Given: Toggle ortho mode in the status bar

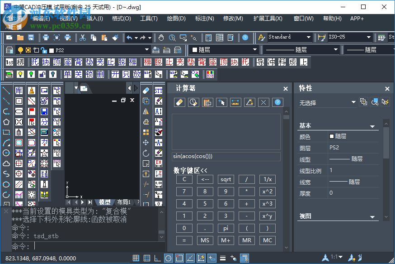Looking at the screenshot, I should click(x=158, y=258).
